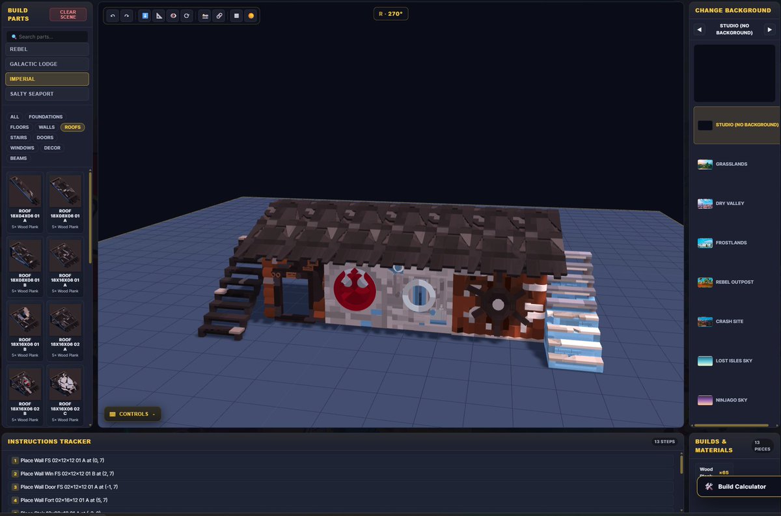Click step 3 Wall Door FS at (-1, 7)
Screen dimensions: 781x516
[x=341, y=487]
